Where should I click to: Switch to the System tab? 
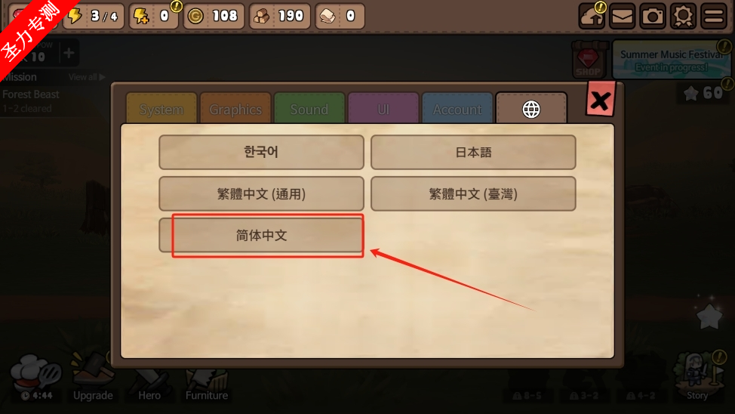pyautogui.click(x=161, y=109)
